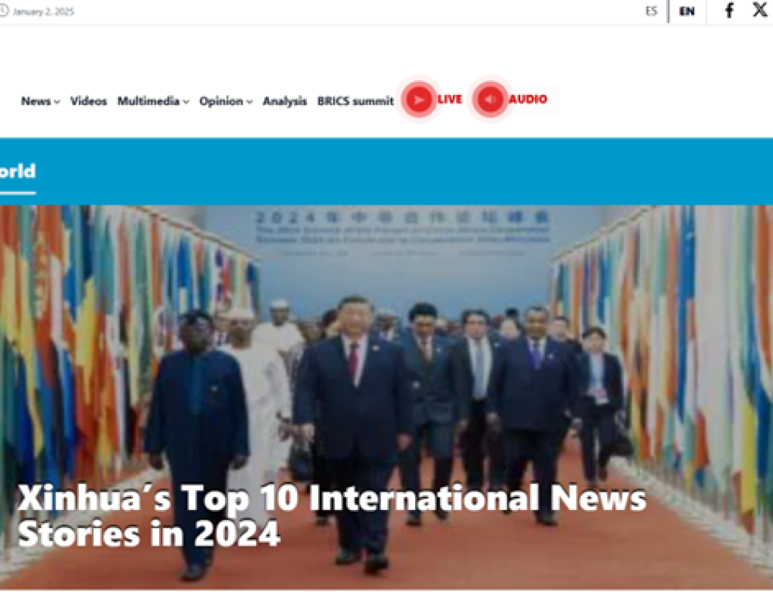
Task: Click the clock icon beside the date
Action: pyautogui.click(x=3, y=11)
